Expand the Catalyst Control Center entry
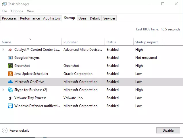The height and width of the screenshot is (138, 183). 3,50
